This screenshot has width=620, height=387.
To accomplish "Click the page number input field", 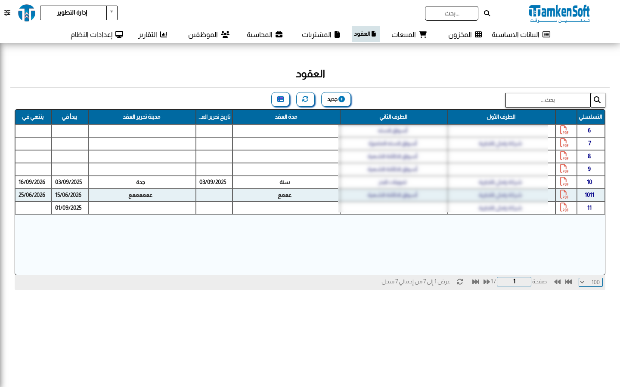I will pyautogui.click(x=514, y=282).
